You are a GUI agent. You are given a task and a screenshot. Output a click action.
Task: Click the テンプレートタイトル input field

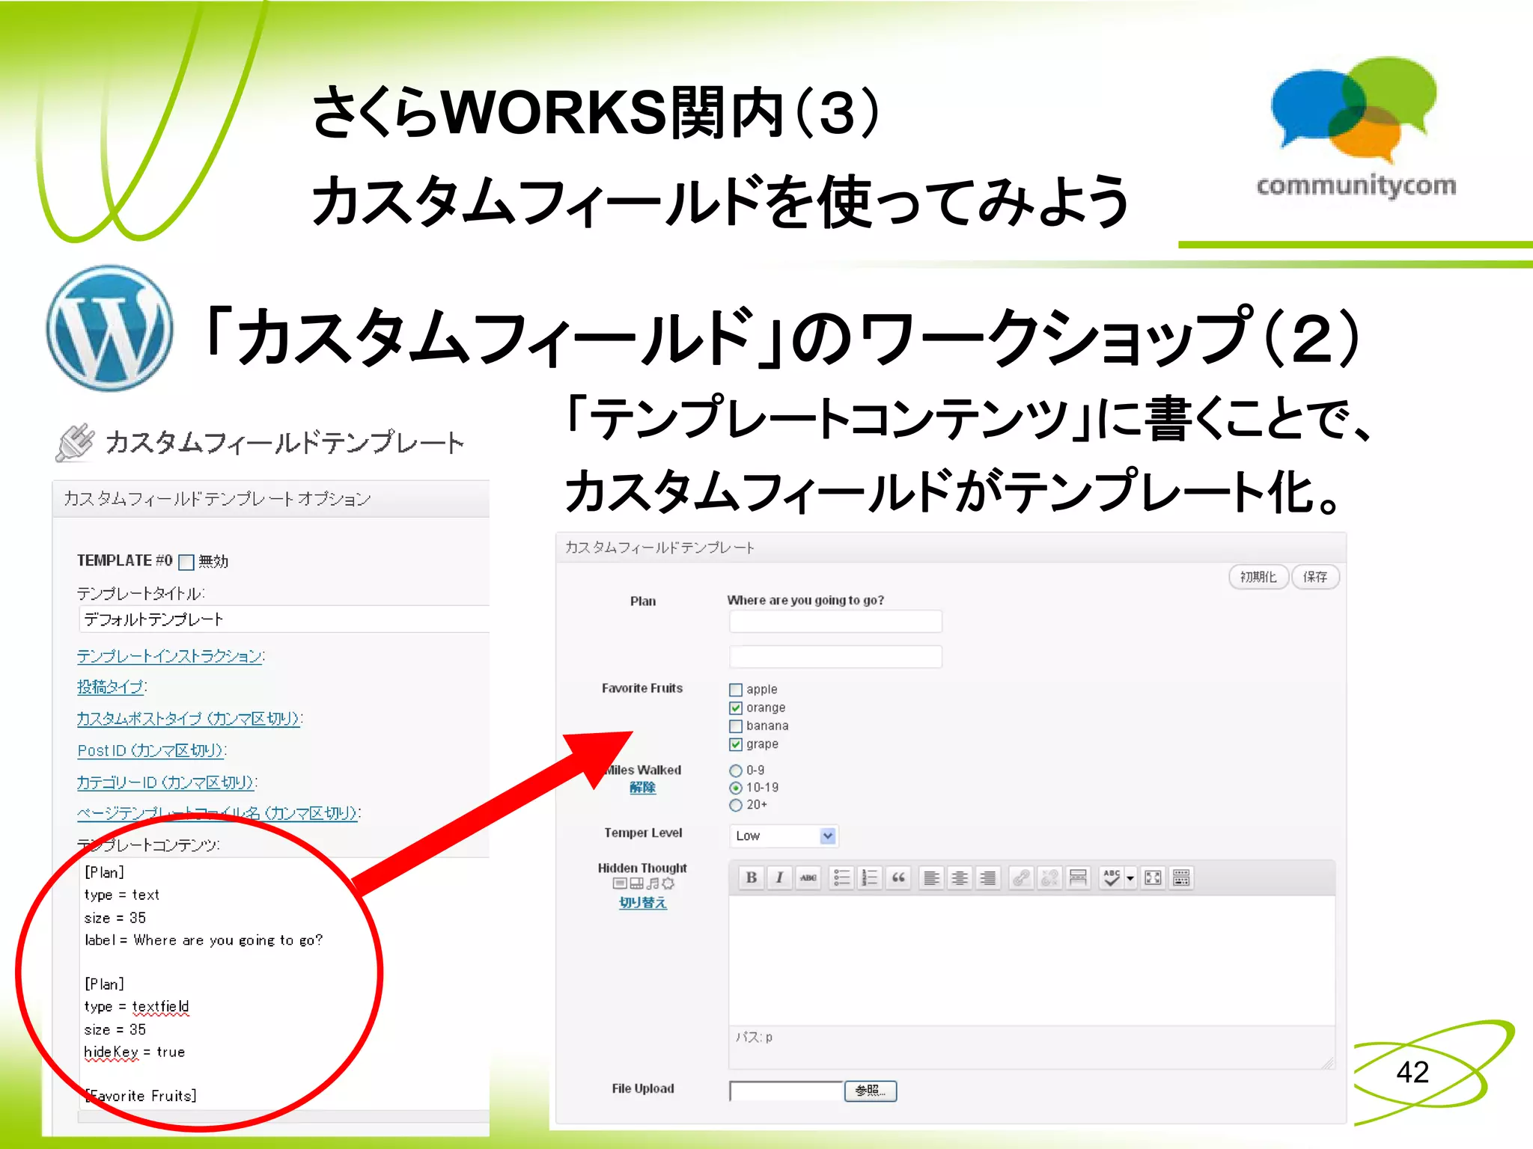coord(284,619)
